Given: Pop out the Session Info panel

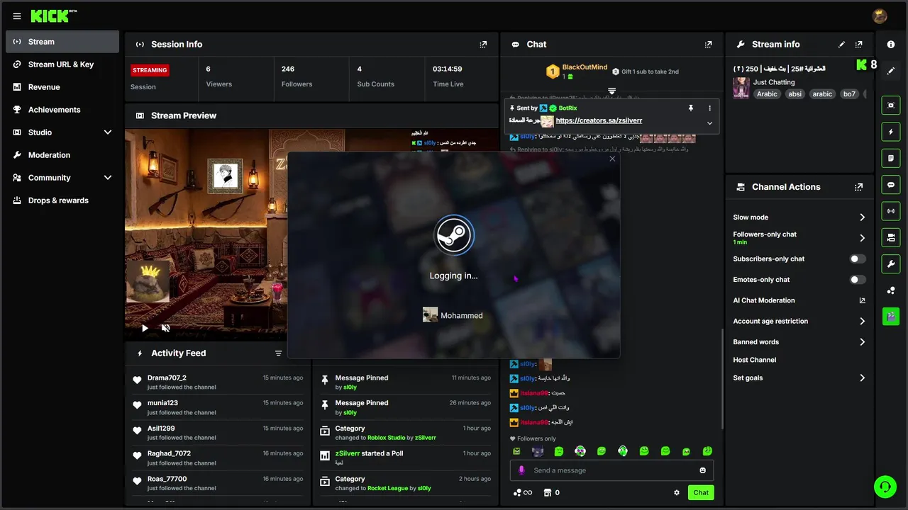Looking at the screenshot, I should tap(483, 44).
